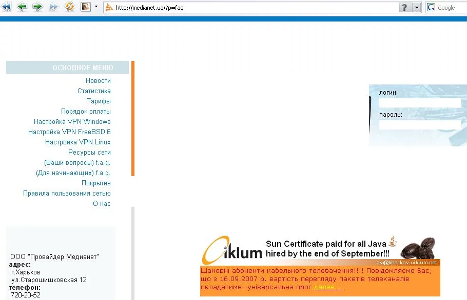Reload the page with orange refresh icon
This screenshot has height=300, width=467.
point(70,7)
